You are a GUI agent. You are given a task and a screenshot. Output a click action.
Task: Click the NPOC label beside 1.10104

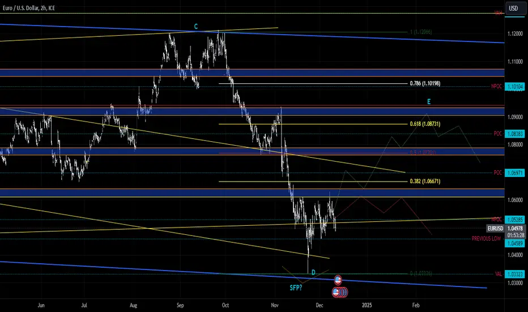coord(496,86)
